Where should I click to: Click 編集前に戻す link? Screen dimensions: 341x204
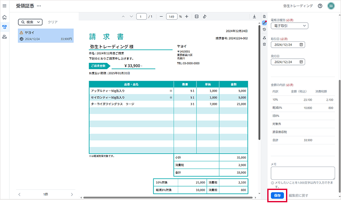(298, 195)
